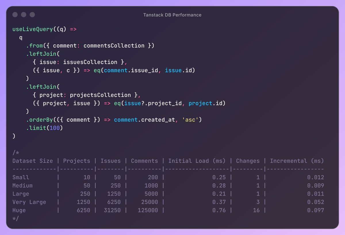Click the Comments value 25000
This screenshot has width=345, height=235.
tap(149, 202)
